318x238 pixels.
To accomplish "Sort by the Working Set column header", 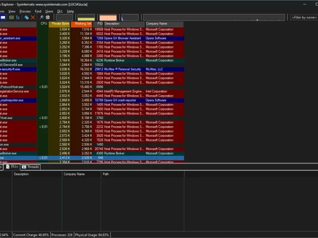I will (81, 24).
